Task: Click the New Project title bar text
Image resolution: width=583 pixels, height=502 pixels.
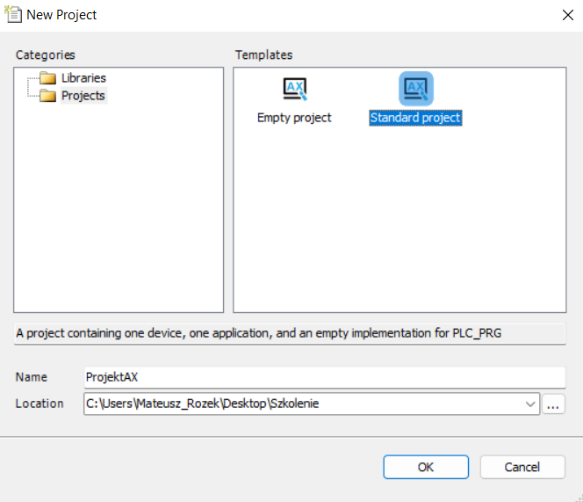Action: click(x=61, y=15)
